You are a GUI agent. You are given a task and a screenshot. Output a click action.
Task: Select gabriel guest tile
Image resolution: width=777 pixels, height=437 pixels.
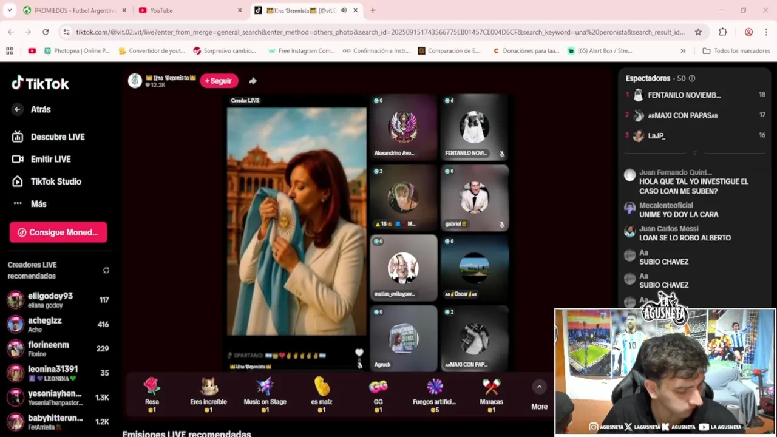(x=474, y=198)
